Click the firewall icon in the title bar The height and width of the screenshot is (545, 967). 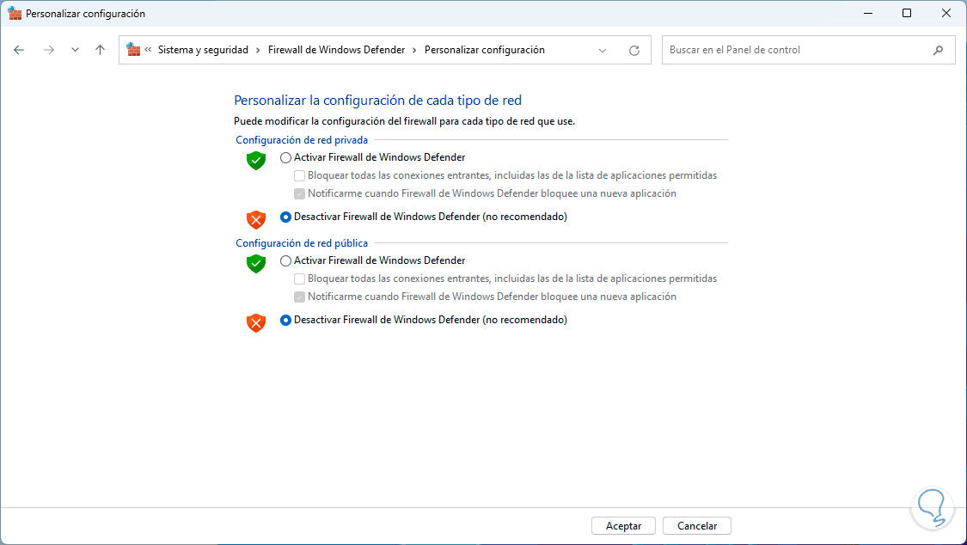(15, 13)
